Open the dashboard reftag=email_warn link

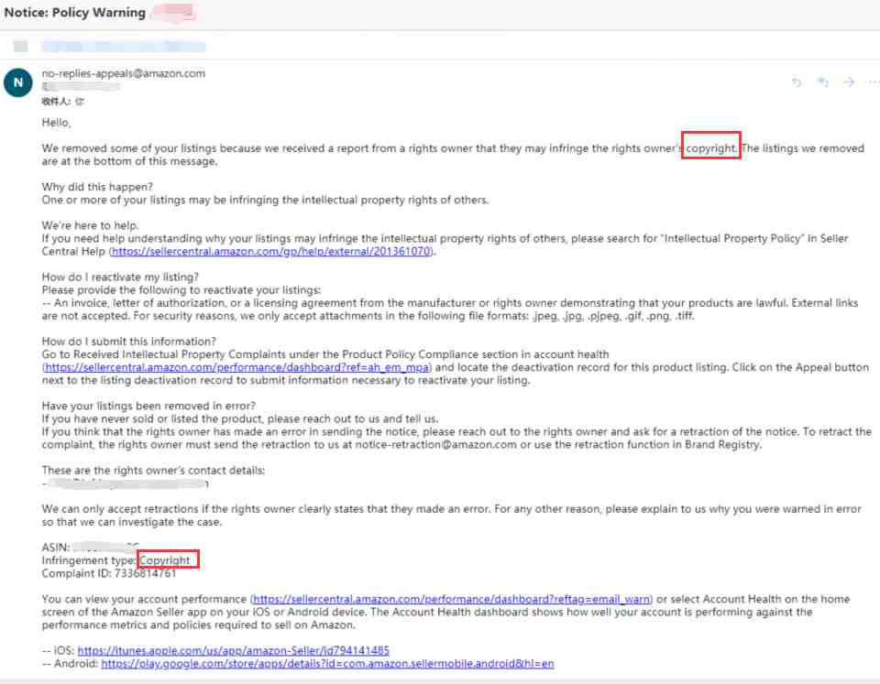(452, 599)
